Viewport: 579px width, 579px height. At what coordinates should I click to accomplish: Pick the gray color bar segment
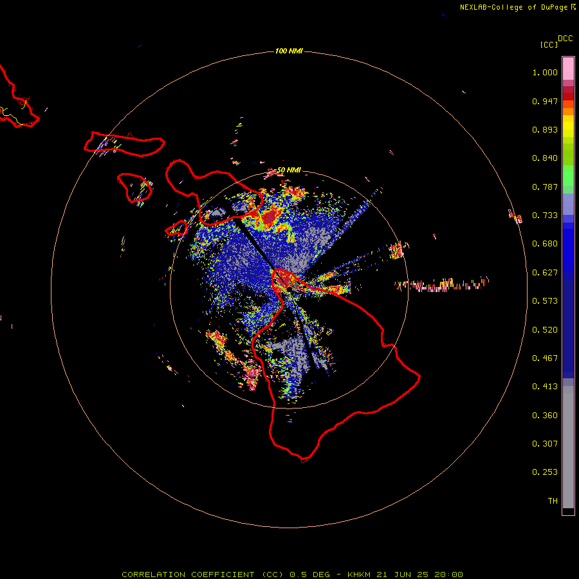pos(568,447)
